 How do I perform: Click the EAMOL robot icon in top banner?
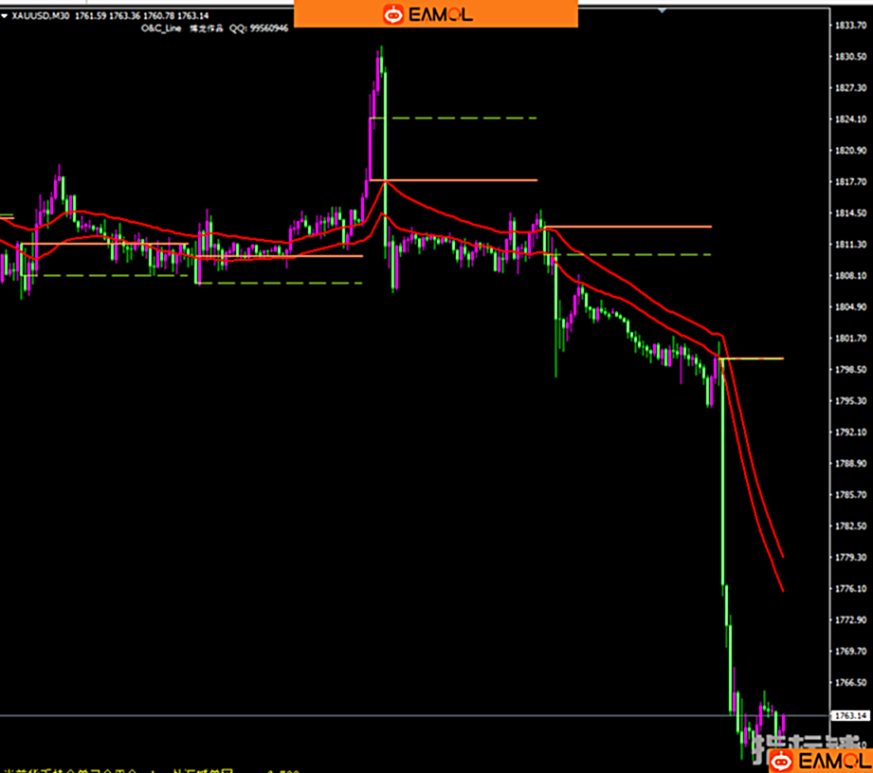point(393,14)
